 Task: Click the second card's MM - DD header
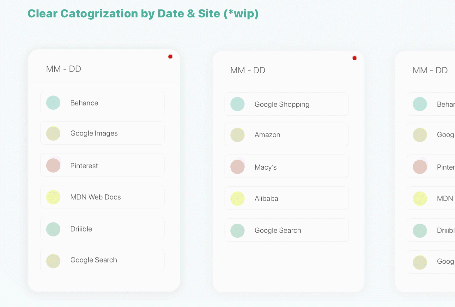point(248,70)
